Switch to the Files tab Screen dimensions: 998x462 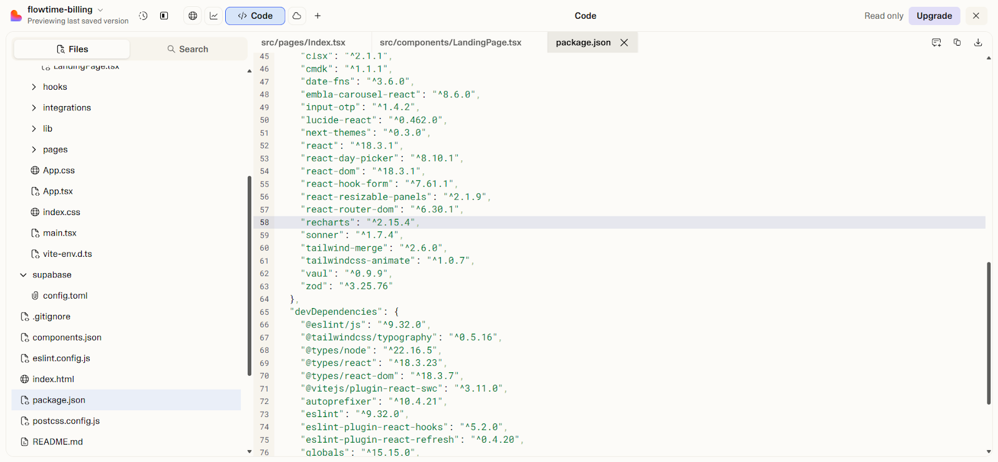pos(72,49)
